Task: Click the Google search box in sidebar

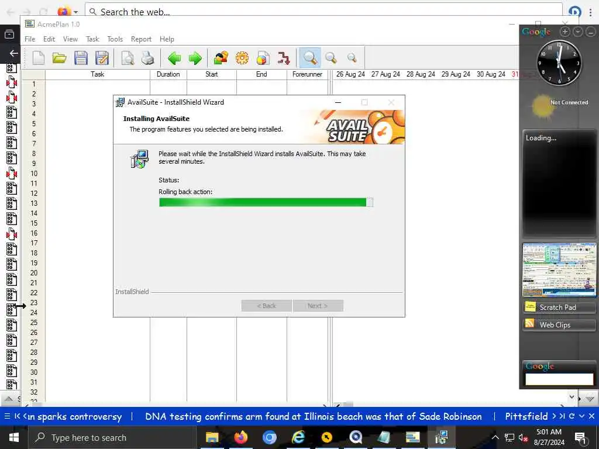Action: coord(559,379)
